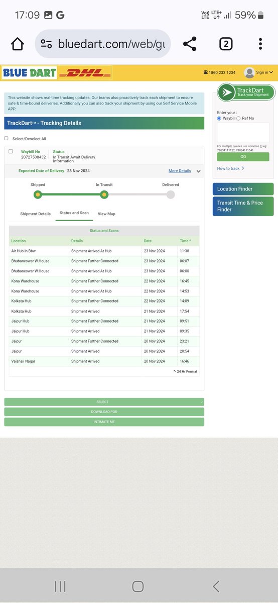The height and width of the screenshot is (603, 278).
Task: Focus the waybill number text area
Action: (243, 133)
